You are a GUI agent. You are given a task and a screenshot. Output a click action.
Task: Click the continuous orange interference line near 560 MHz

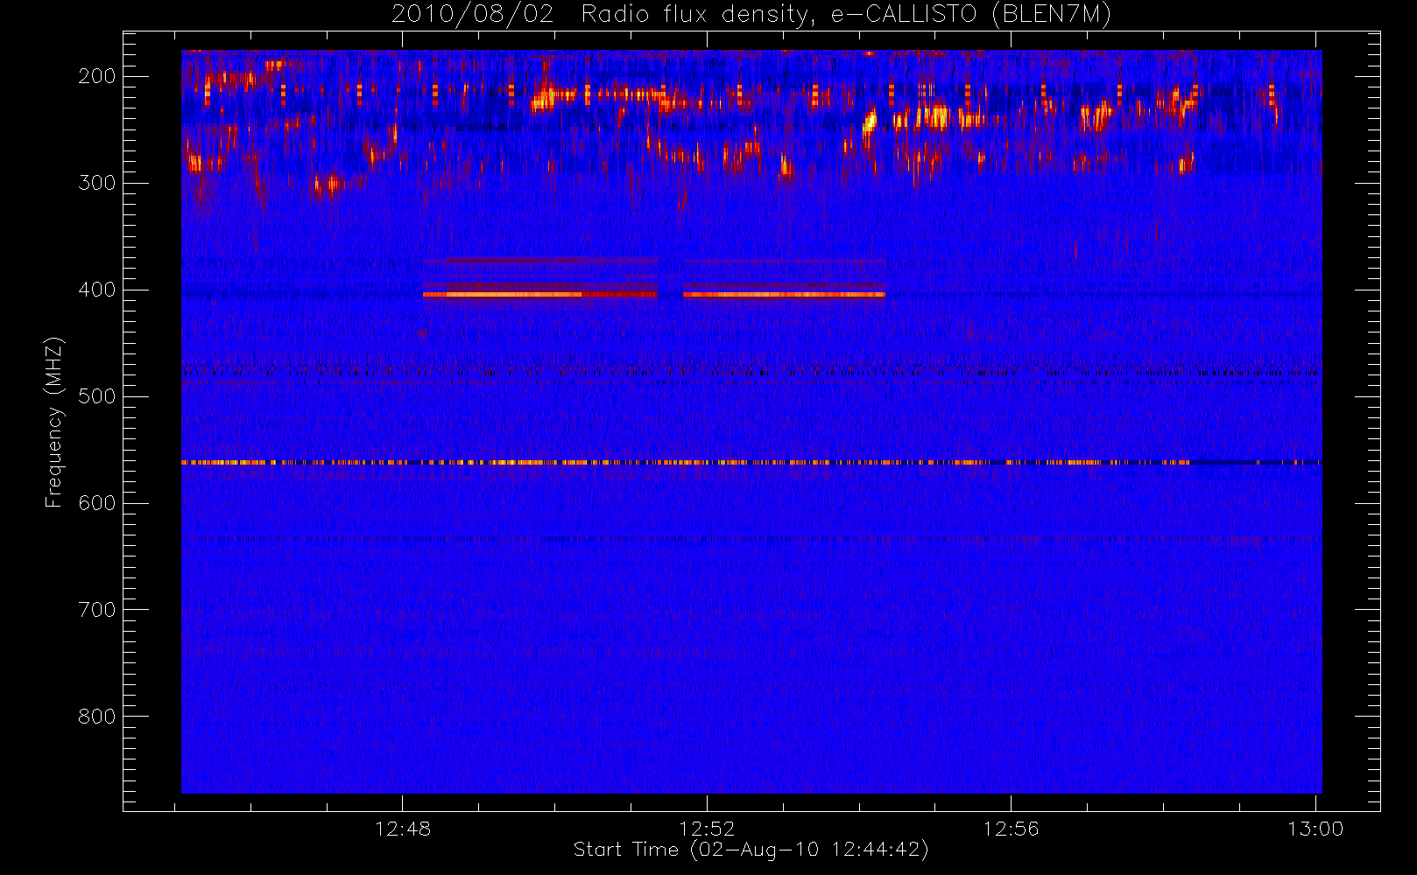751,462
